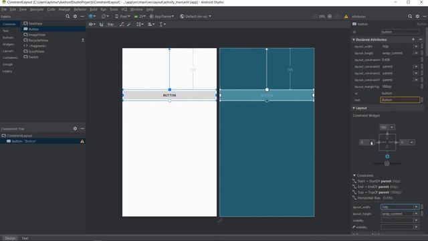Collapse the Layout section
Screen dimensions: 428x241
(x=354, y=108)
